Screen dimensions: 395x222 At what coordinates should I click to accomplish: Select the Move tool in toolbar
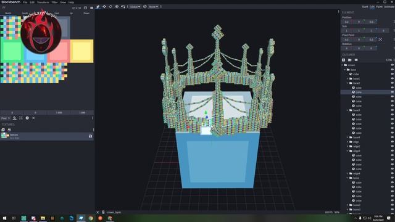(98, 7)
